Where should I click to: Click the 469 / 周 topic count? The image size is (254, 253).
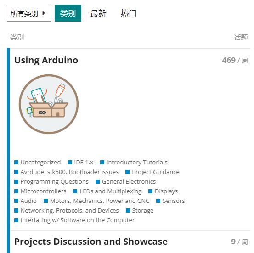coord(235,61)
